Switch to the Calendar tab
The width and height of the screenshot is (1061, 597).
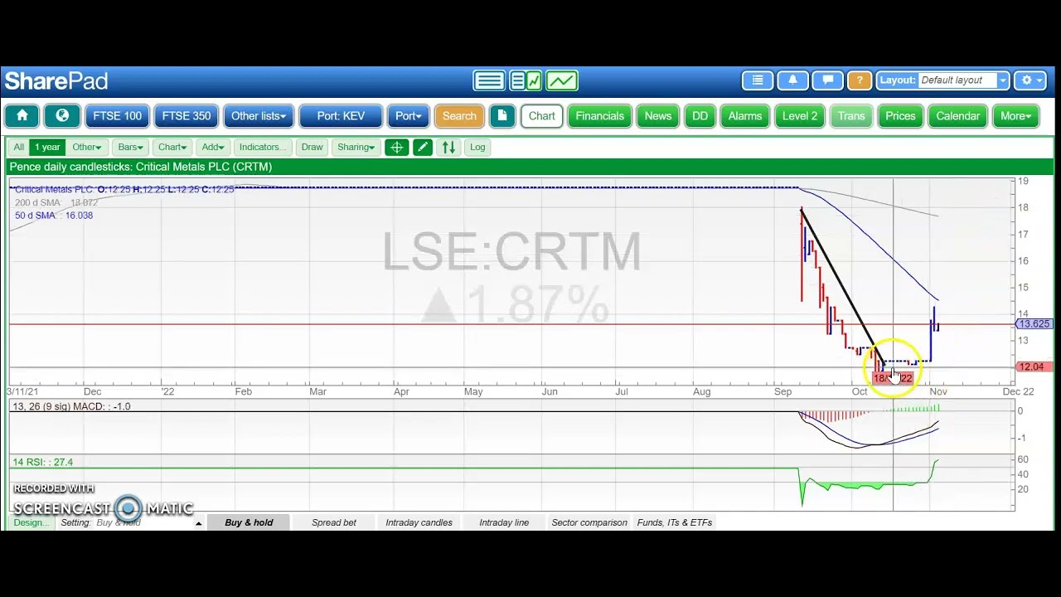(x=958, y=116)
